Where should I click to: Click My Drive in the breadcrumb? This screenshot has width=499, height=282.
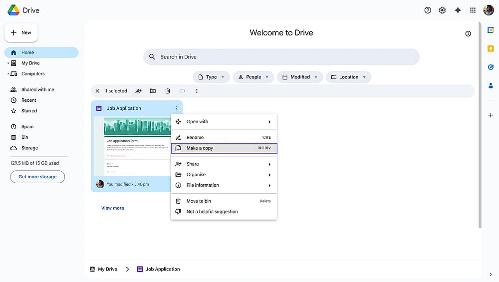(104, 269)
